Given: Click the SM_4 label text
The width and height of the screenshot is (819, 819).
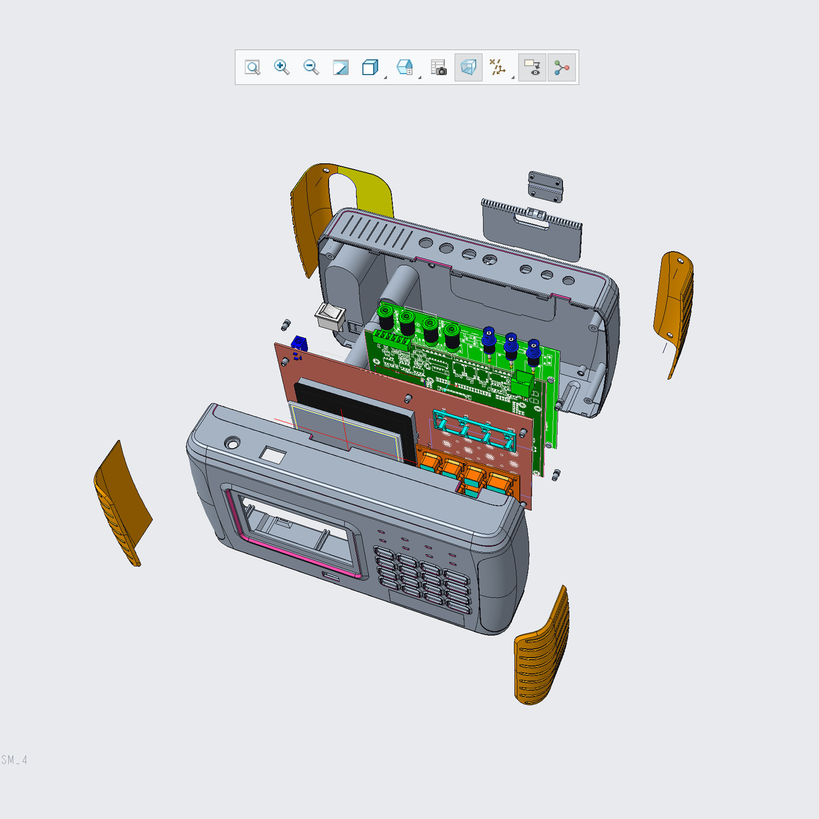Looking at the screenshot, I should point(14,760).
